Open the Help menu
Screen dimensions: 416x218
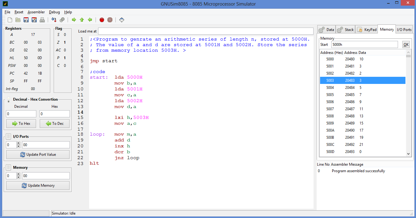pos(68,12)
